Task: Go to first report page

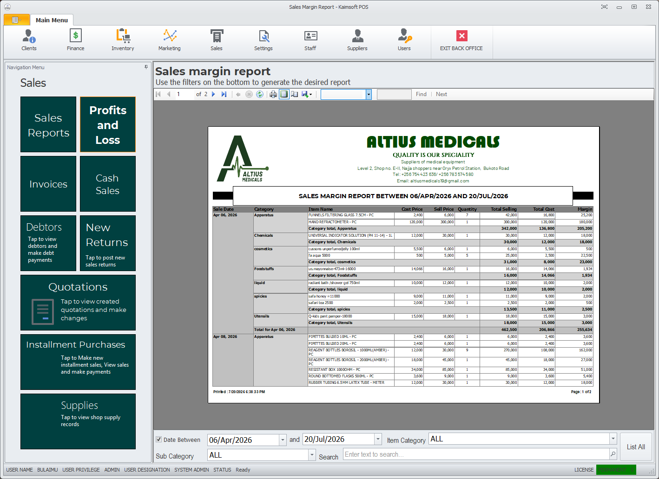Action: (158, 94)
